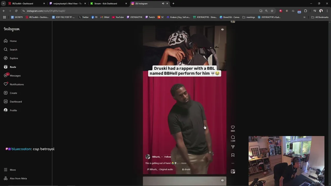Open comments on the reel
This screenshot has width=331, height=186.
pos(233,137)
